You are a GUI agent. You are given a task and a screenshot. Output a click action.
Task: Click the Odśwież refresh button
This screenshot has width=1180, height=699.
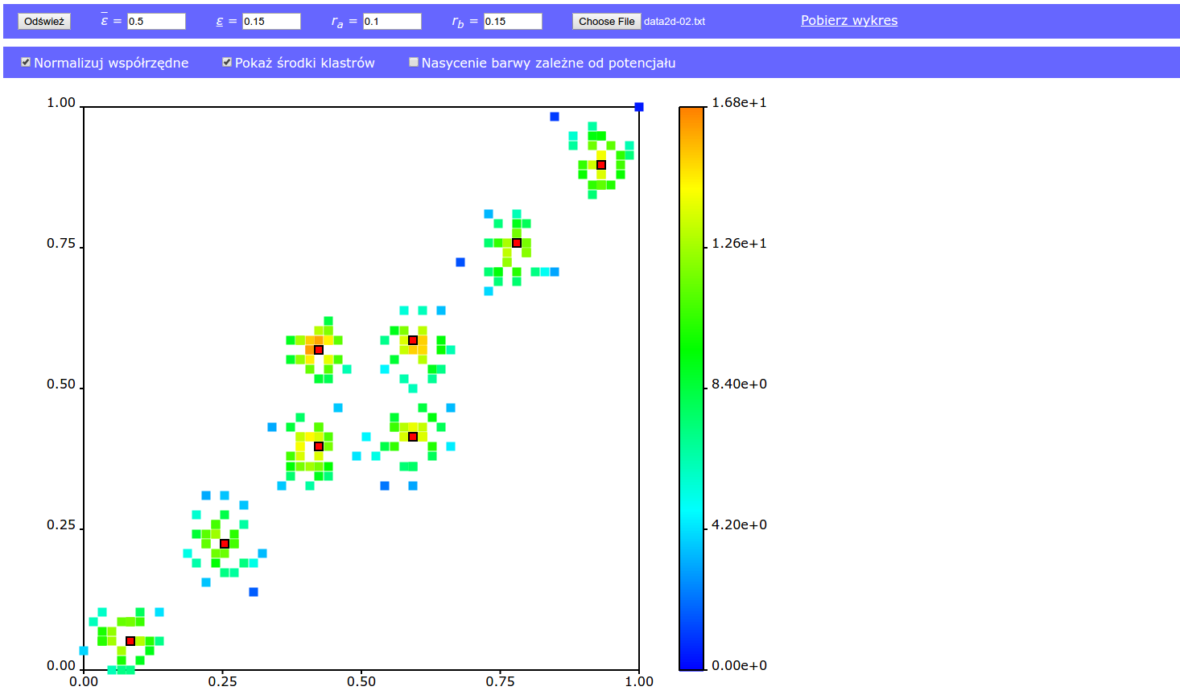pos(44,22)
